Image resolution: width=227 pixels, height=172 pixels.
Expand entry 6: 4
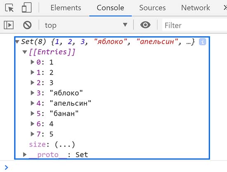click(33, 124)
